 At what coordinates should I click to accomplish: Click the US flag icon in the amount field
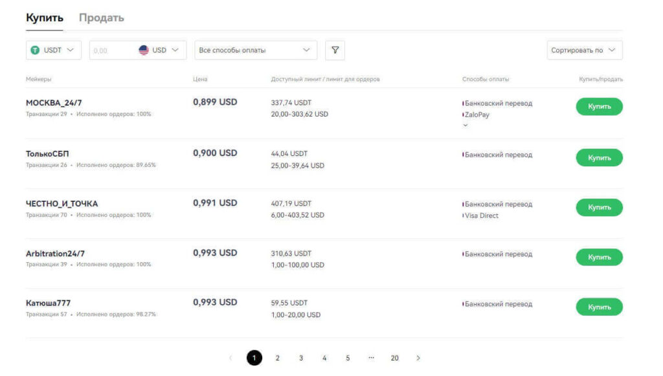point(142,49)
